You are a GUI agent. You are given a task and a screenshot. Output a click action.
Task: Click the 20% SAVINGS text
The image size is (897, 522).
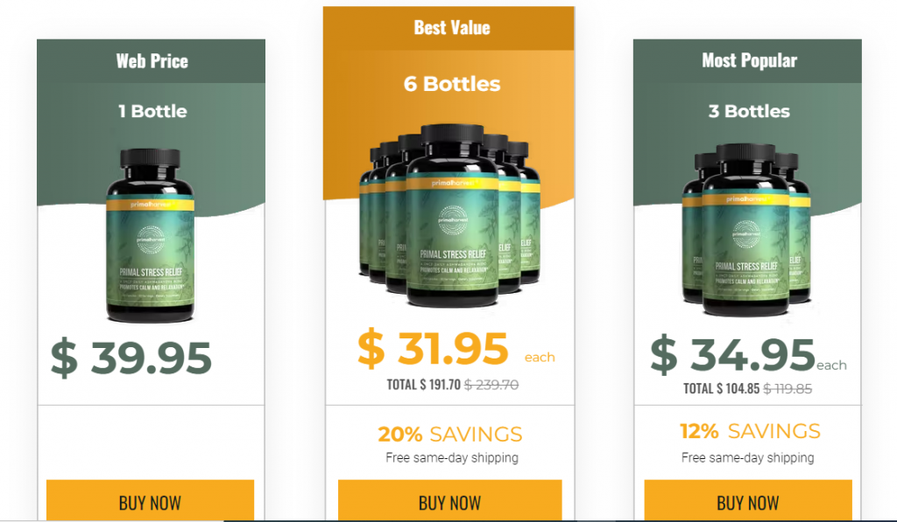[x=450, y=434]
